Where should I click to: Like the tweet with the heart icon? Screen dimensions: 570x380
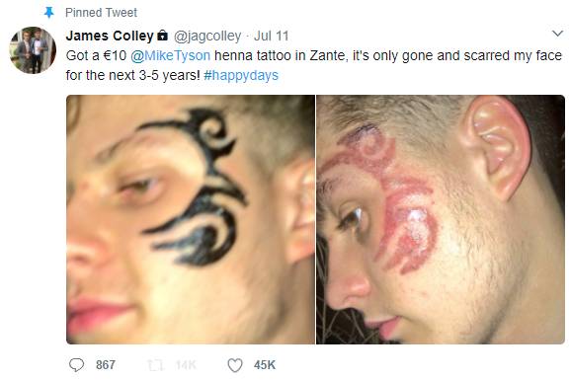coord(235,365)
